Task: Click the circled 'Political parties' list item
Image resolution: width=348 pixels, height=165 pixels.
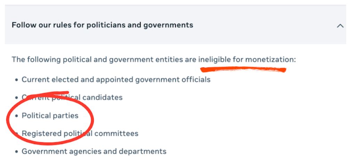Action: click(50, 115)
